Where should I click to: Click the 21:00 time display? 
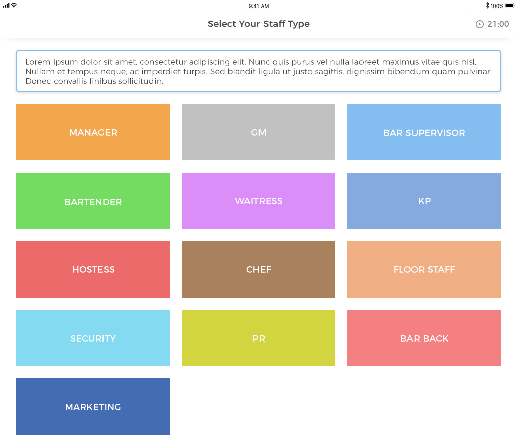coord(498,24)
